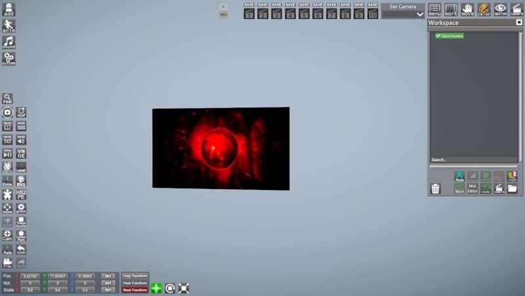
Task: Click the del button for Rot row
Action: click(108, 283)
